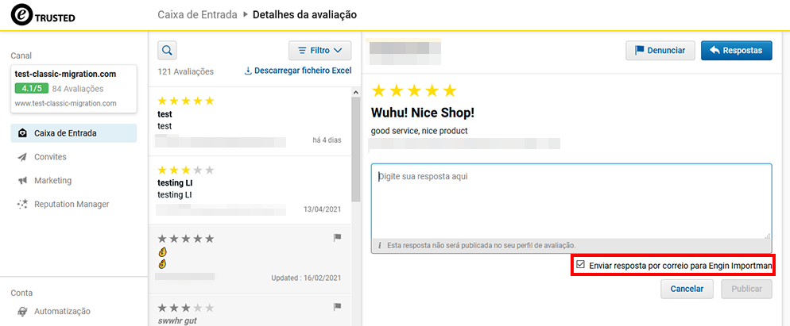The image size is (790, 326).
Task: Click the download icon beside Descarregar ficheiro Excel
Action: [x=247, y=71]
